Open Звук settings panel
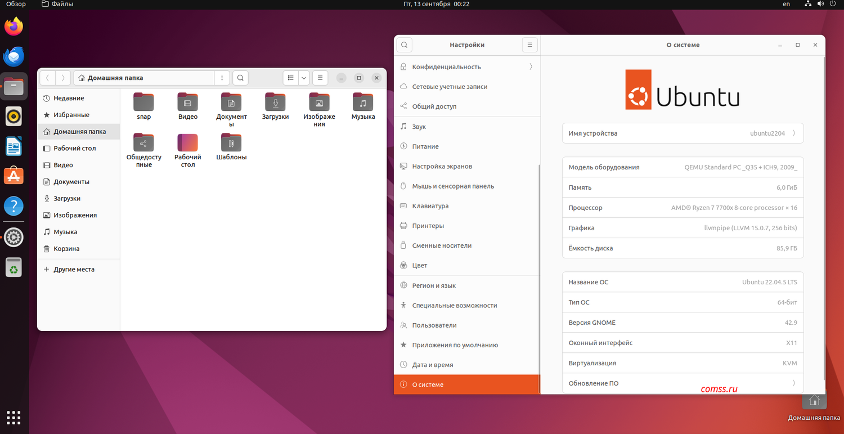844x434 pixels. click(x=467, y=127)
